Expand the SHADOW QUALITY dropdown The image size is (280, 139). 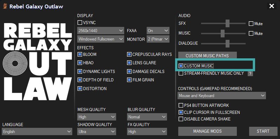coord(97,132)
